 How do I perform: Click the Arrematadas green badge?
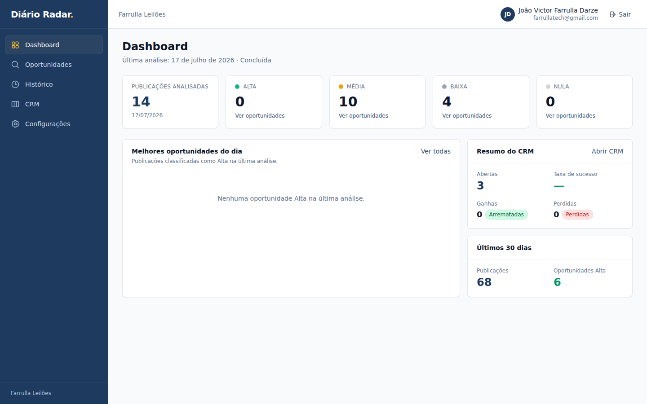[x=506, y=215]
